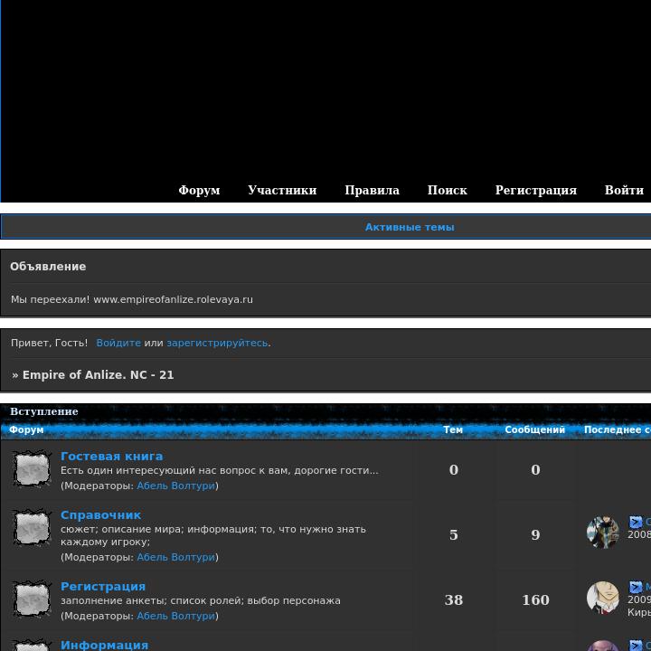The image size is (651, 651).
Task: Click the Войдите login link in the greeting
Action: point(118,343)
